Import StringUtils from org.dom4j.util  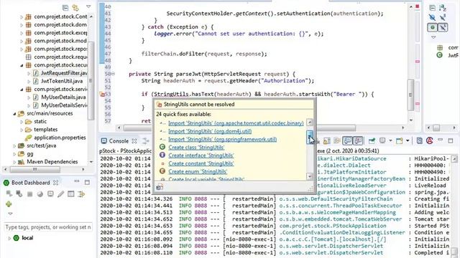[210, 131]
